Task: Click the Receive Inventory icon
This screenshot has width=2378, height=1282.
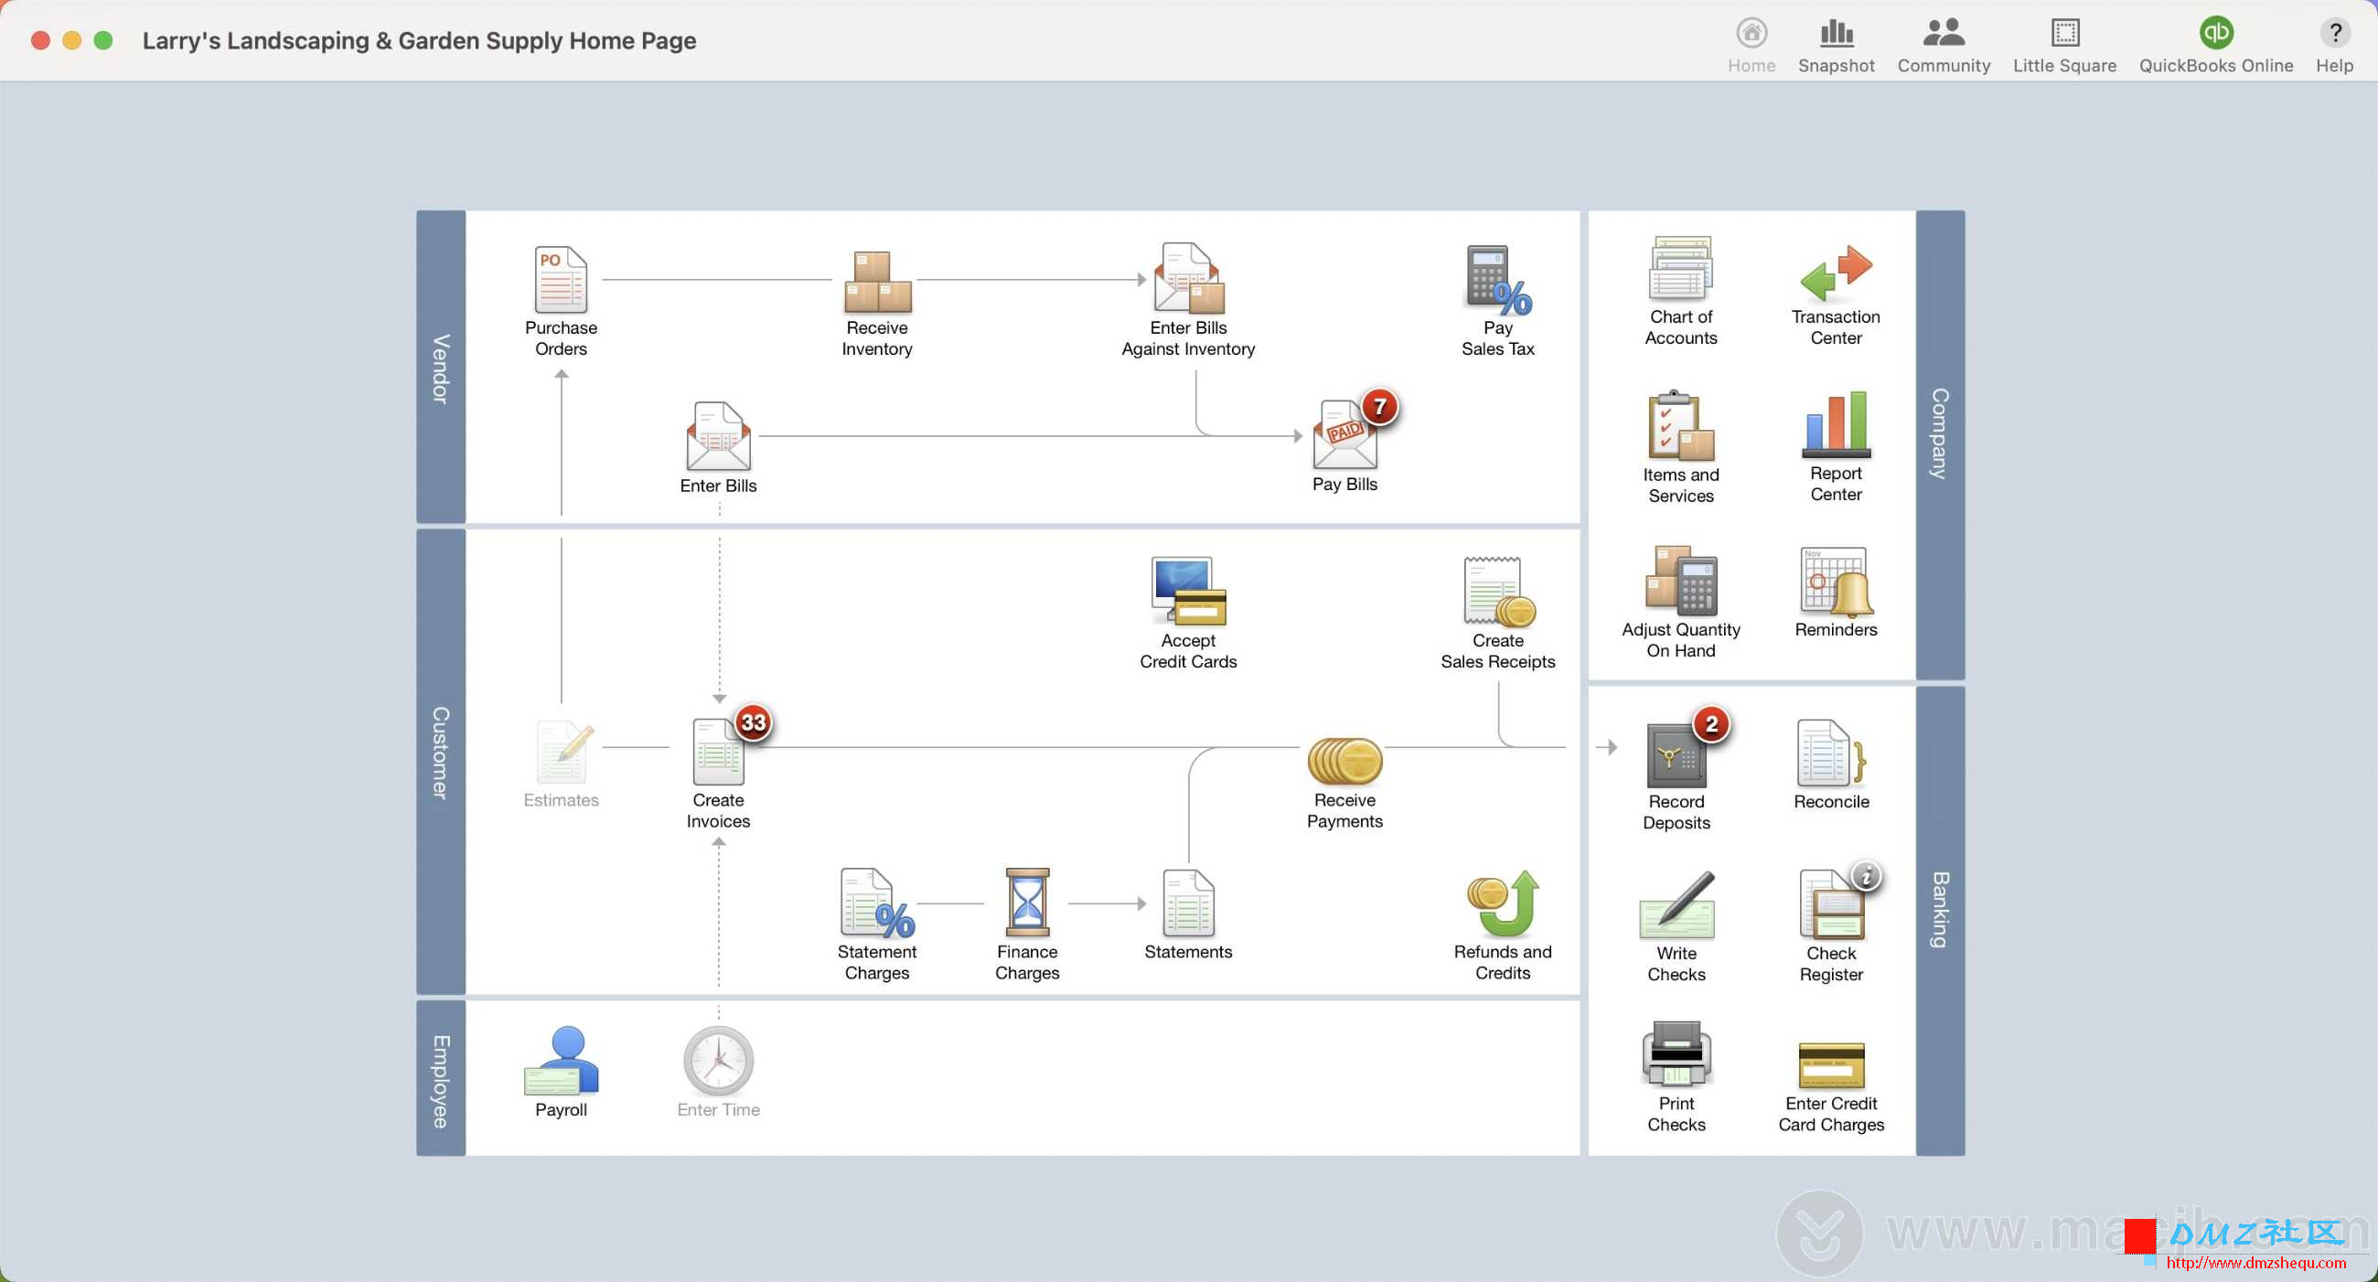Action: pos(877,282)
